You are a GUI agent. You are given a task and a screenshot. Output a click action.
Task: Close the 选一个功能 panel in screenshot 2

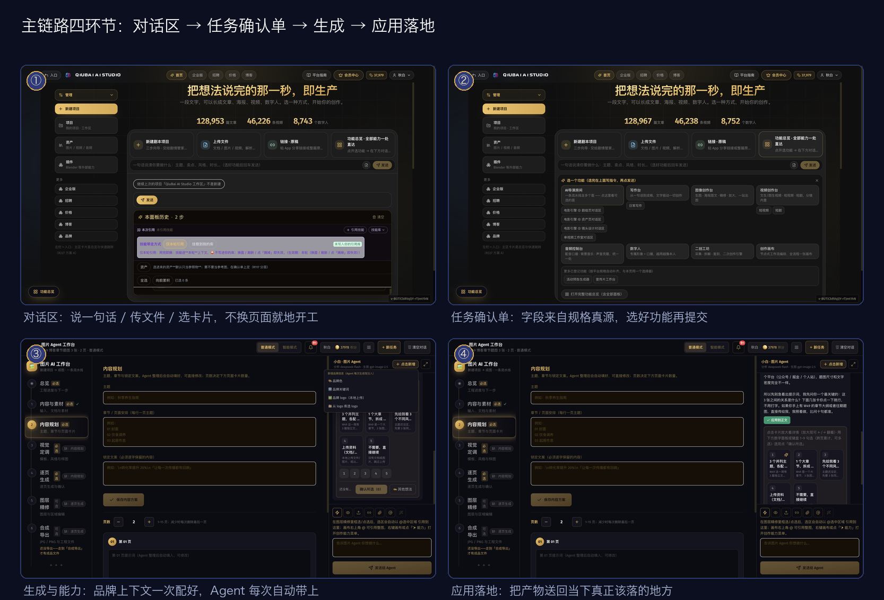point(817,180)
